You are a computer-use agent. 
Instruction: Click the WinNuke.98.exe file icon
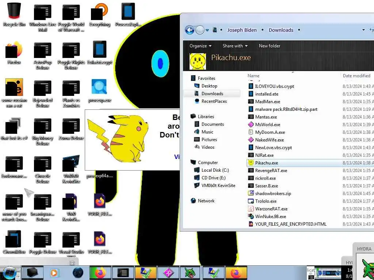[x=251, y=216]
